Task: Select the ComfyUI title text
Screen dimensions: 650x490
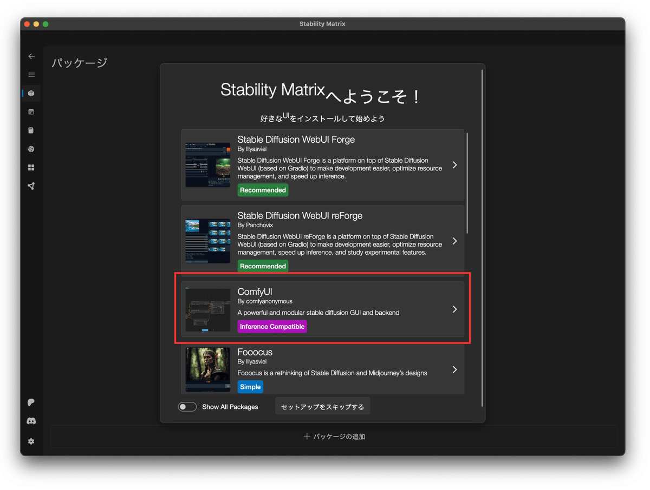Action: coord(255,292)
